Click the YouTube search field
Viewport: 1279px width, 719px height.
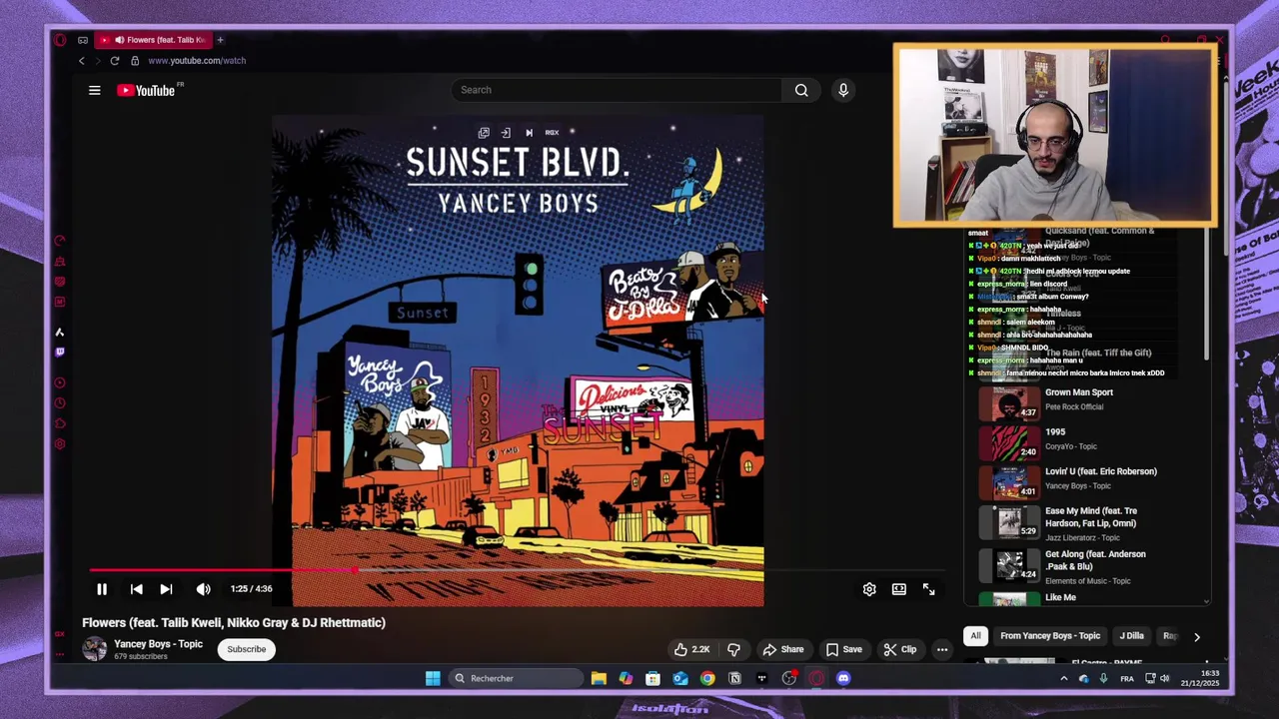click(617, 90)
